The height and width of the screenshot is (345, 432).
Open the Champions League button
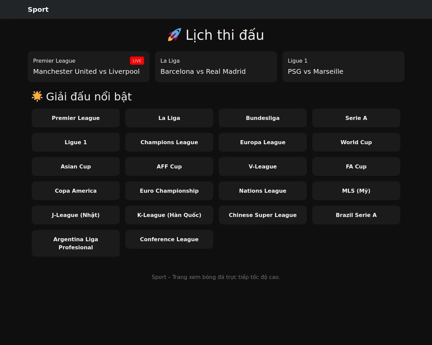click(169, 142)
